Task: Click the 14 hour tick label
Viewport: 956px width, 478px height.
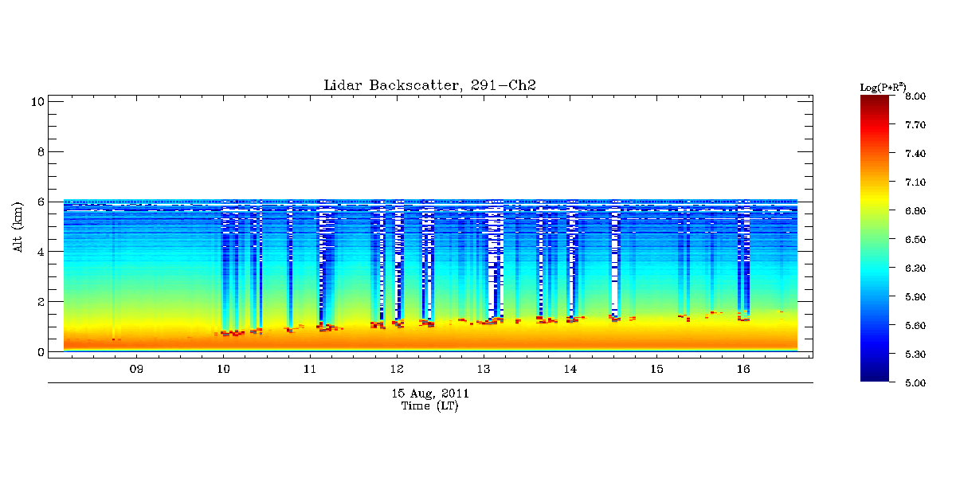Action: pyautogui.click(x=570, y=370)
